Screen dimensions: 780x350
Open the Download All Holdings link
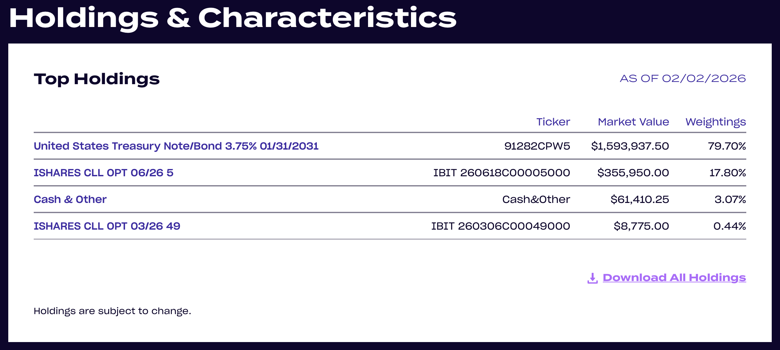674,277
